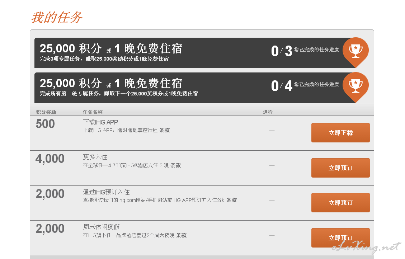The height and width of the screenshot is (259, 405).
Task: Open 条款 link under 通过IHG预订入住
Action: [232, 200]
